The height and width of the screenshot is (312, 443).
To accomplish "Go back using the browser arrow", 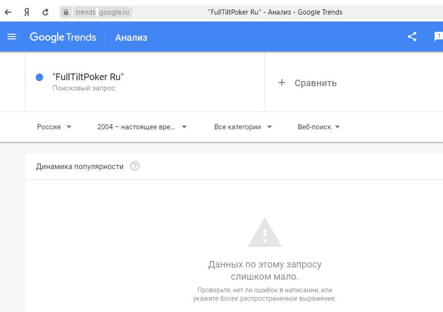I will (8, 12).
